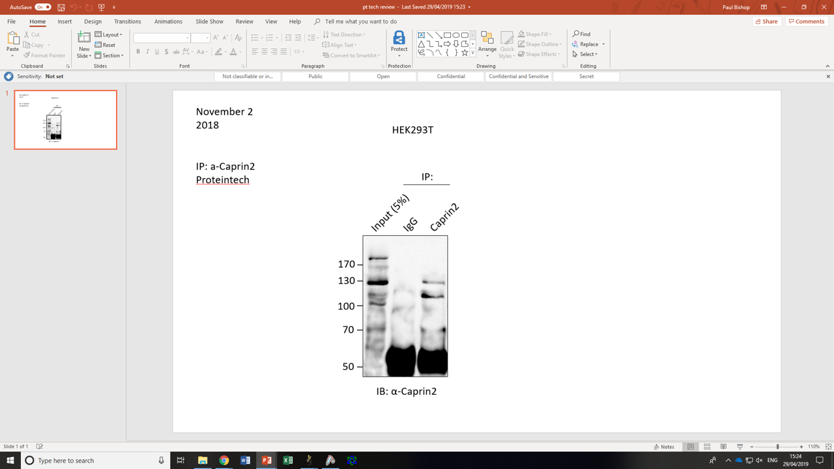
Task: Set sensitivity to Public
Action: tap(315, 76)
